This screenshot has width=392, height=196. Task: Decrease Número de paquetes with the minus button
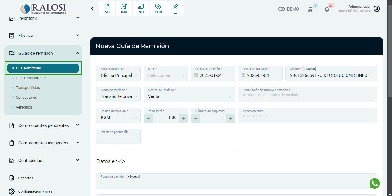click(x=196, y=118)
